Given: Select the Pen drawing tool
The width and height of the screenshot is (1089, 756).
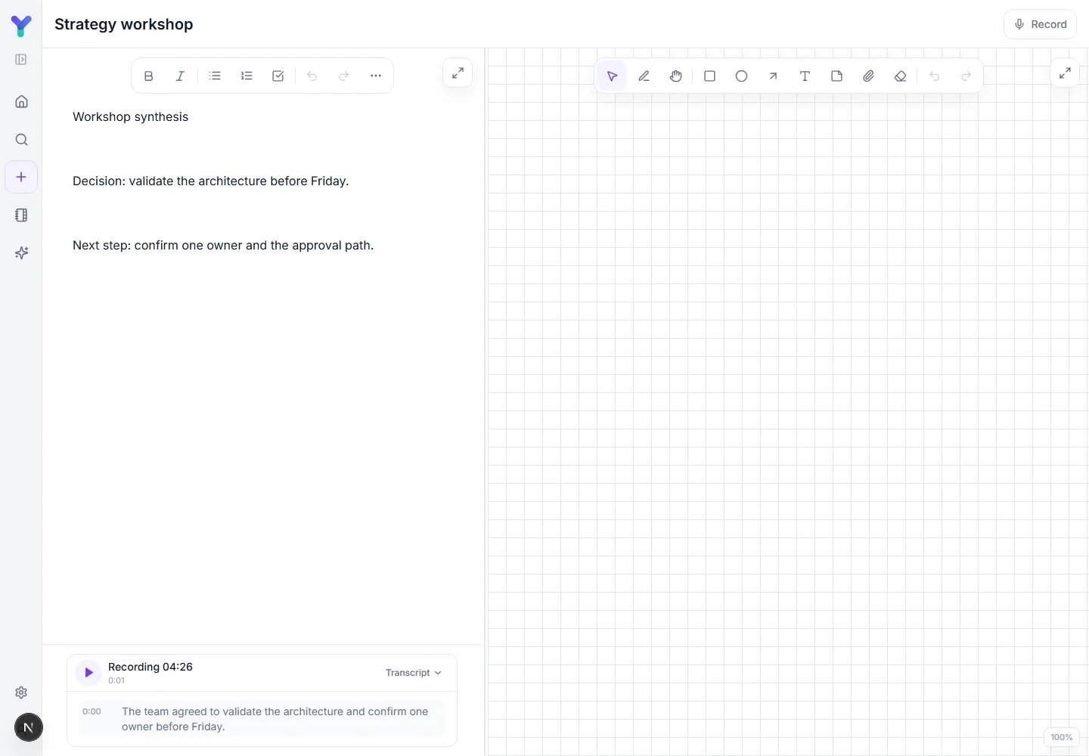Looking at the screenshot, I should [x=644, y=76].
